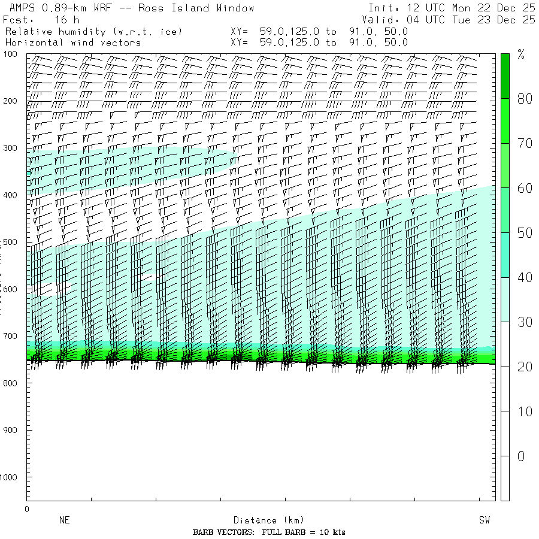Click the 700 pressure axis label
Screen dimensions: 539x539
click(x=10, y=336)
